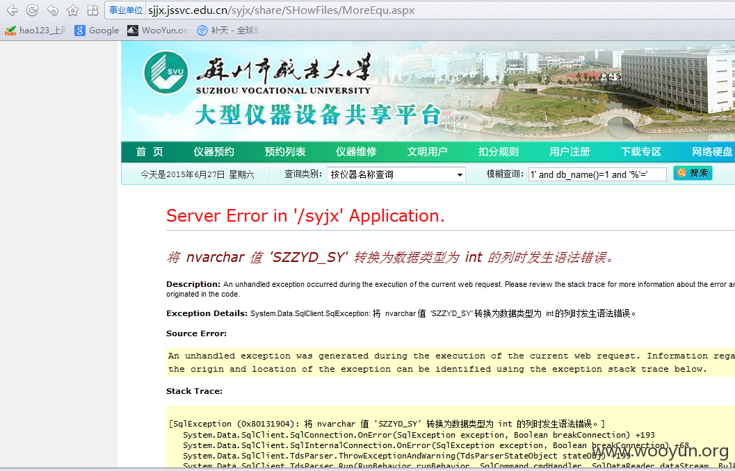Open the 扣分规则 navigation item
The width and height of the screenshot is (735, 471).
[x=499, y=151]
